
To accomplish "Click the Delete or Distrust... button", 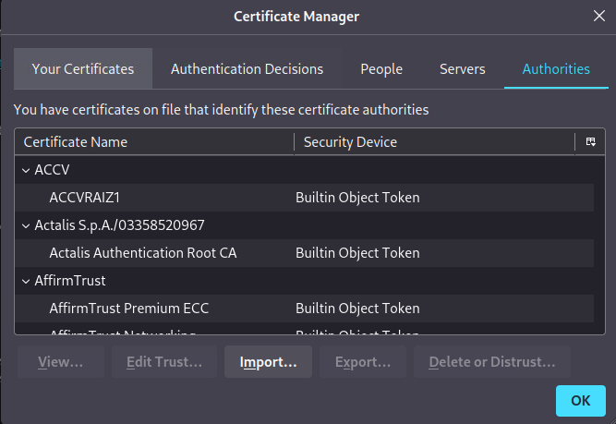I will click(x=491, y=362).
